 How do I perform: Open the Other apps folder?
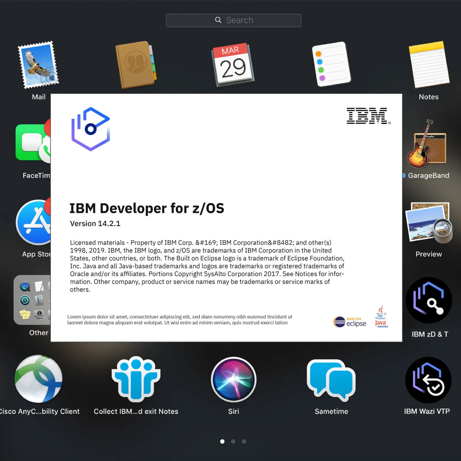[32, 300]
